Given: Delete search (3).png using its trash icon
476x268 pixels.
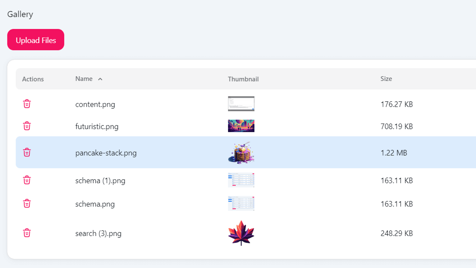Looking at the screenshot, I should tap(27, 233).
